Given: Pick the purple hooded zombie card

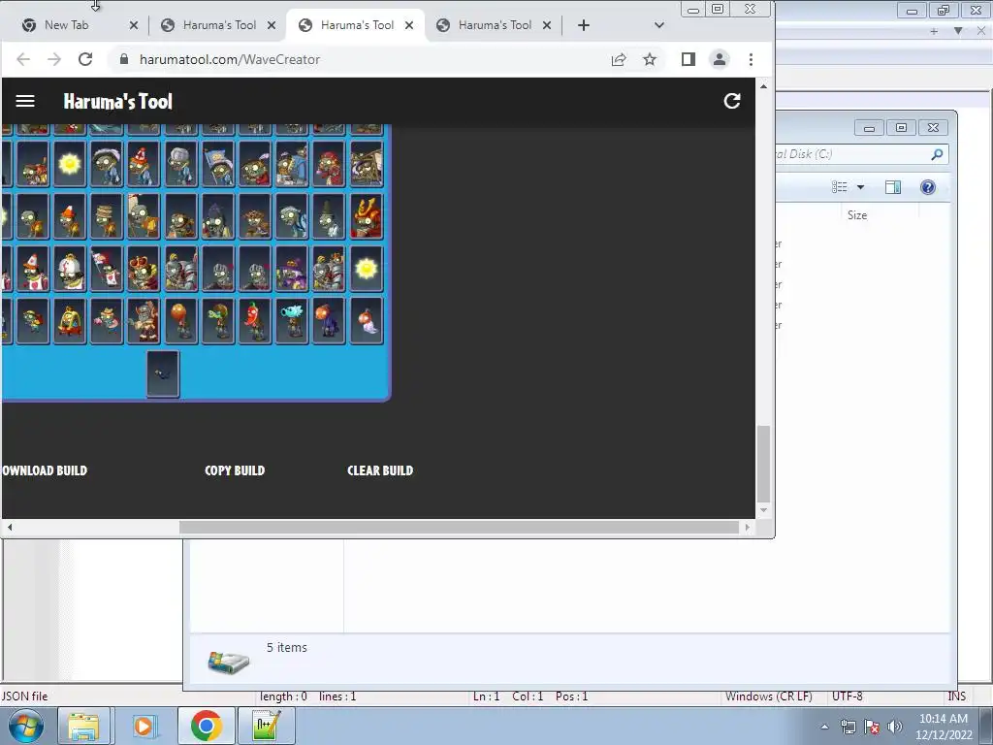Looking at the screenshot, I should pos(218,216).
